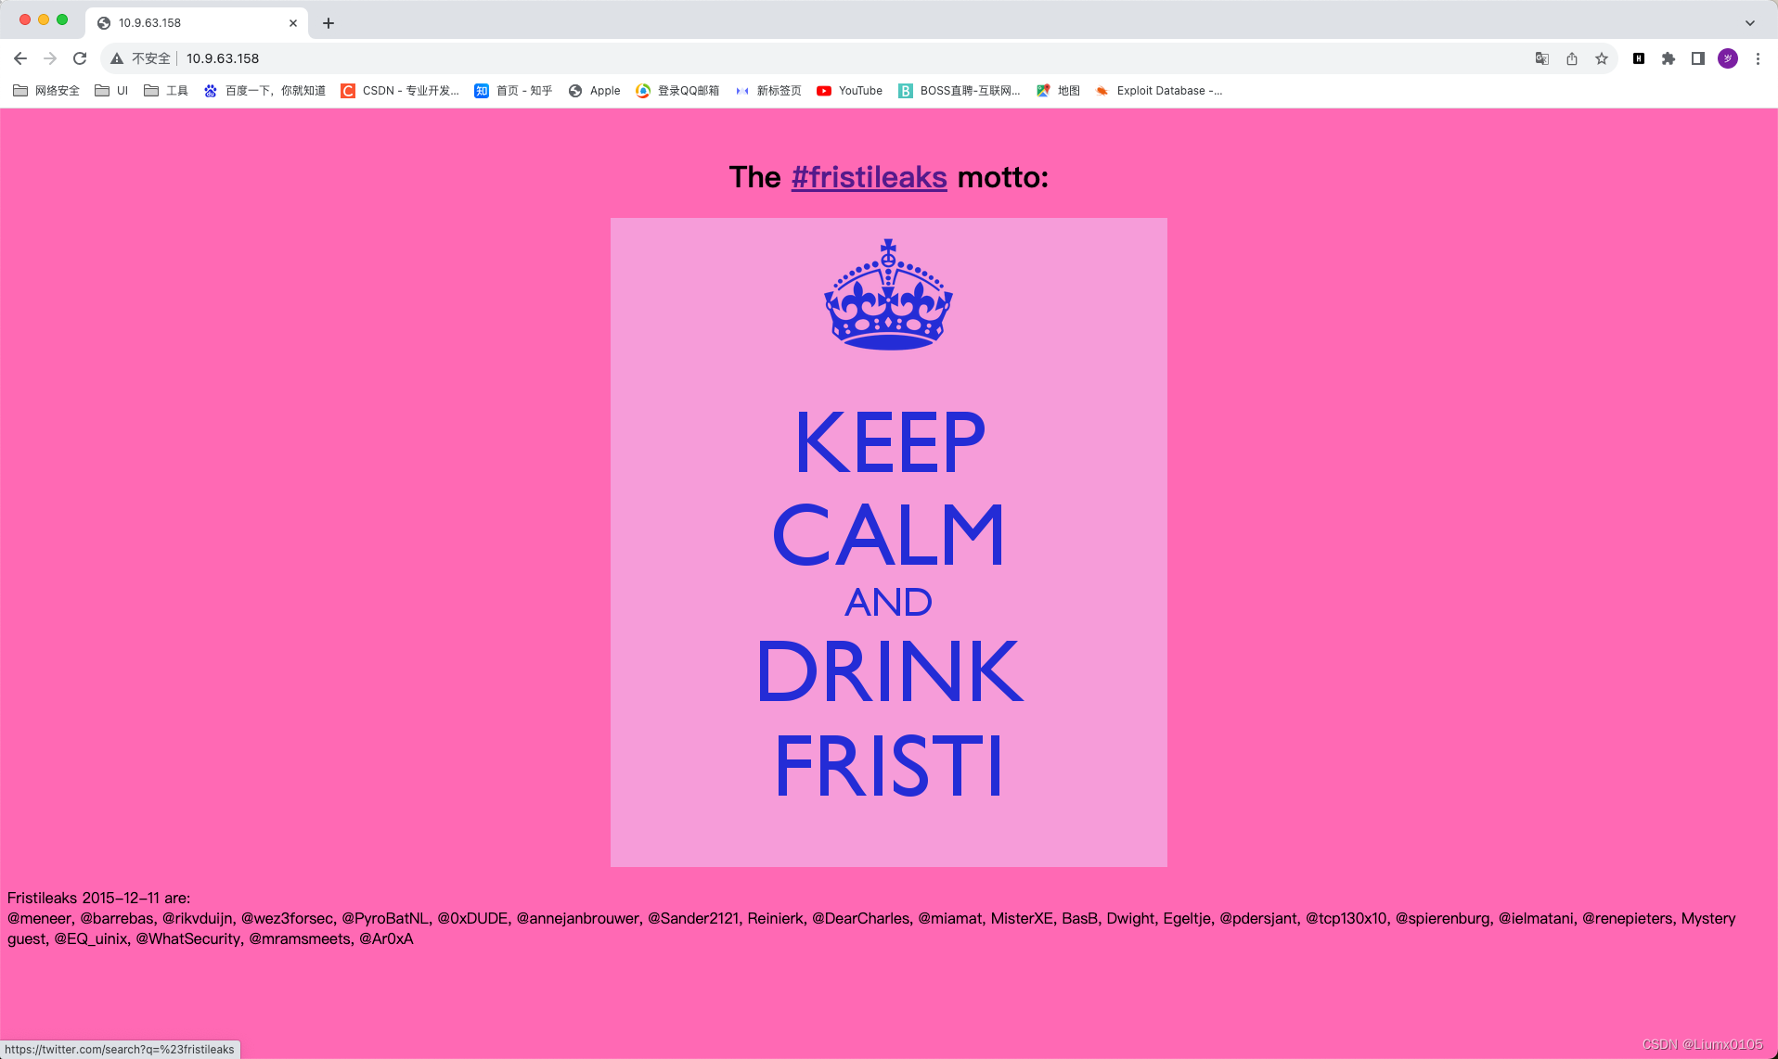Open the 首页 - 知乎 bookmark
The image size is (1778, 1059).
(x=513, y=91)
